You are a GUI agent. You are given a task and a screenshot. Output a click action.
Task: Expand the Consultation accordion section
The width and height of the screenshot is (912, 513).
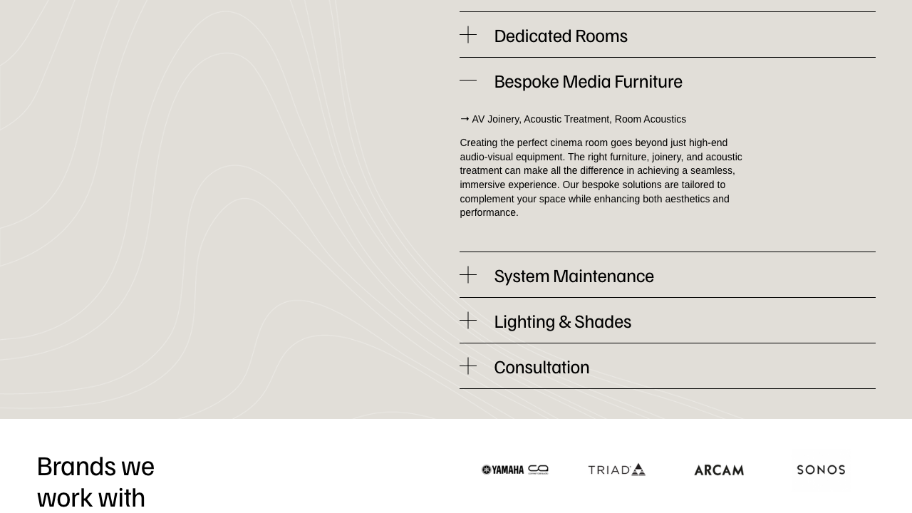[x=541, y=367]
